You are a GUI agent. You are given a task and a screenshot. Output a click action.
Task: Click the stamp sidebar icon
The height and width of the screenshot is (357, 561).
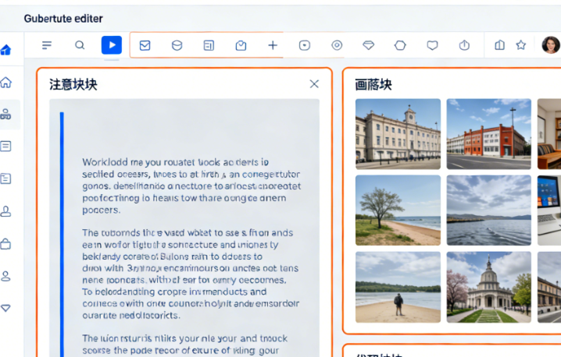[5, 211]
